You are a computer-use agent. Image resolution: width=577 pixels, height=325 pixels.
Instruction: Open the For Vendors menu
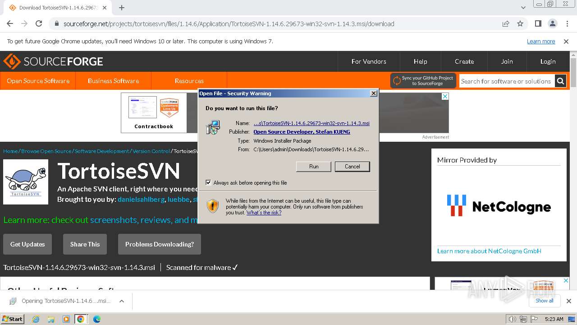(369, 61)
